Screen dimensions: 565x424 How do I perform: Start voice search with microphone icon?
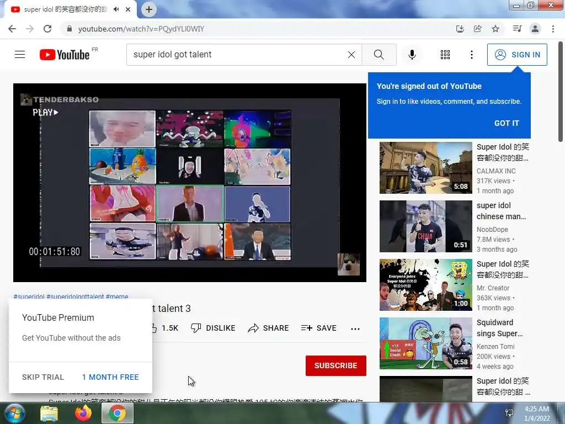coord(412,55)
